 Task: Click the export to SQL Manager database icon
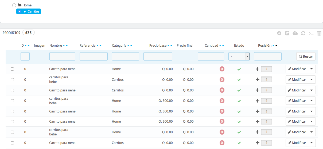pos(319,33)
